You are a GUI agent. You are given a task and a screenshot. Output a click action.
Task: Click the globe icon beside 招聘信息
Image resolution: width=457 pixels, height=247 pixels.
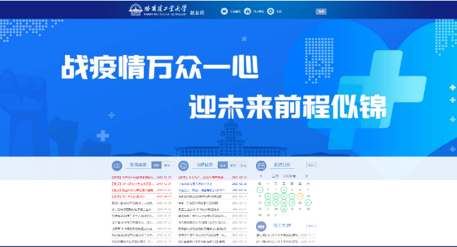point(184,166)
